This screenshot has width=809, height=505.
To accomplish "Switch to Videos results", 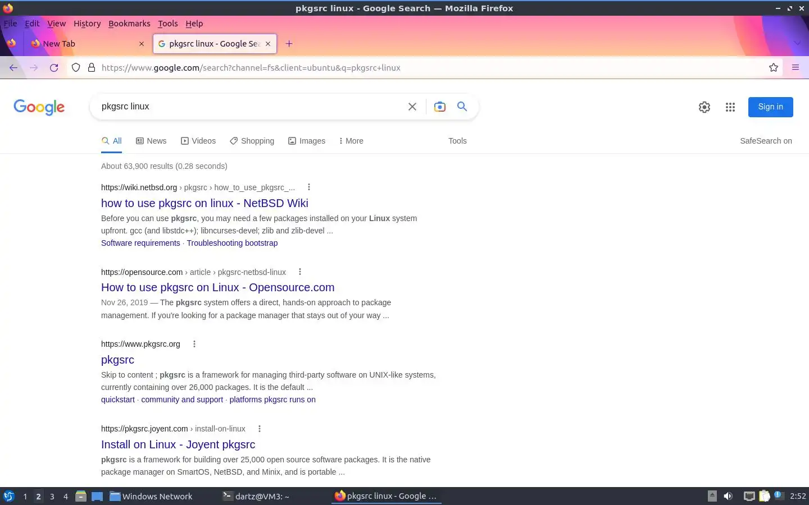I will tap(198, 141).
